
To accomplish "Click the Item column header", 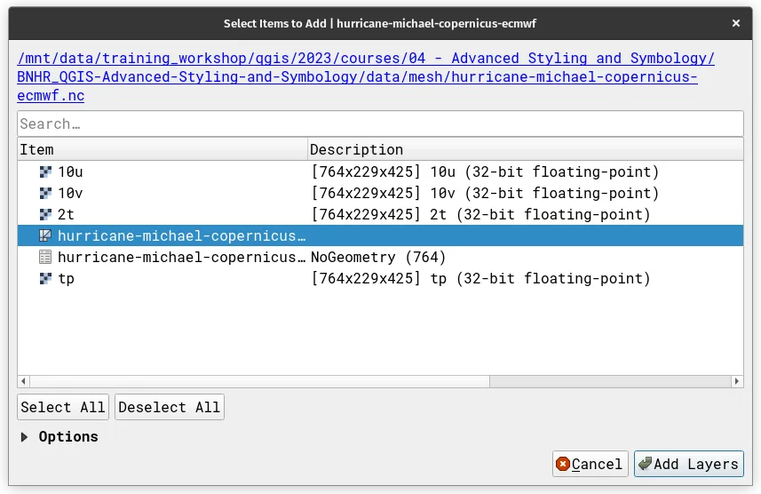I will point(163,149).
